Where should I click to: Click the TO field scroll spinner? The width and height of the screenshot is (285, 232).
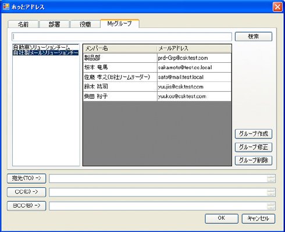coord(271,179)
